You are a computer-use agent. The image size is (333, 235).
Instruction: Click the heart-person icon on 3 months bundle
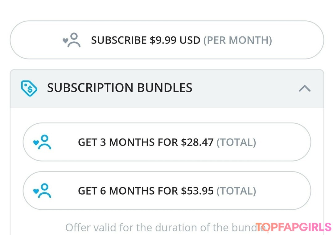[x=42, y=142]
